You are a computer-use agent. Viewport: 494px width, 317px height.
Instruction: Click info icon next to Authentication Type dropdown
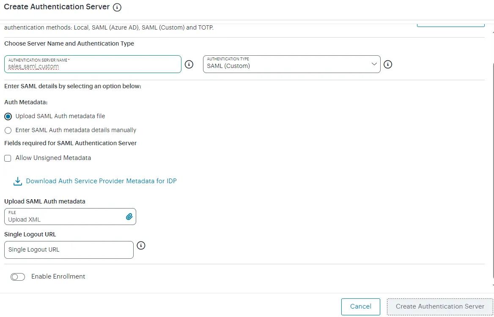click(388, 64)
